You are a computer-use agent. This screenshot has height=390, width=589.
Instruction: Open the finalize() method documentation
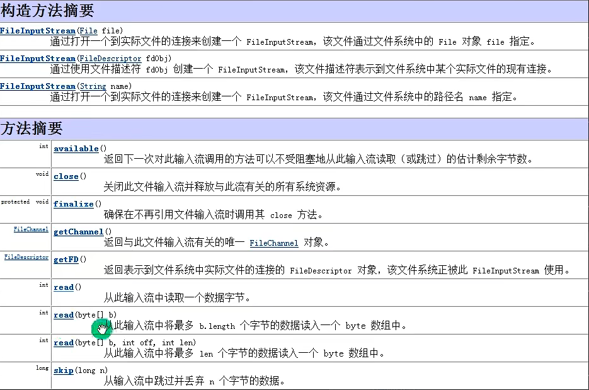click(x=73, y=204)
